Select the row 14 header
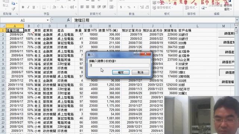The image size is (239, 134). coord(3,85)
